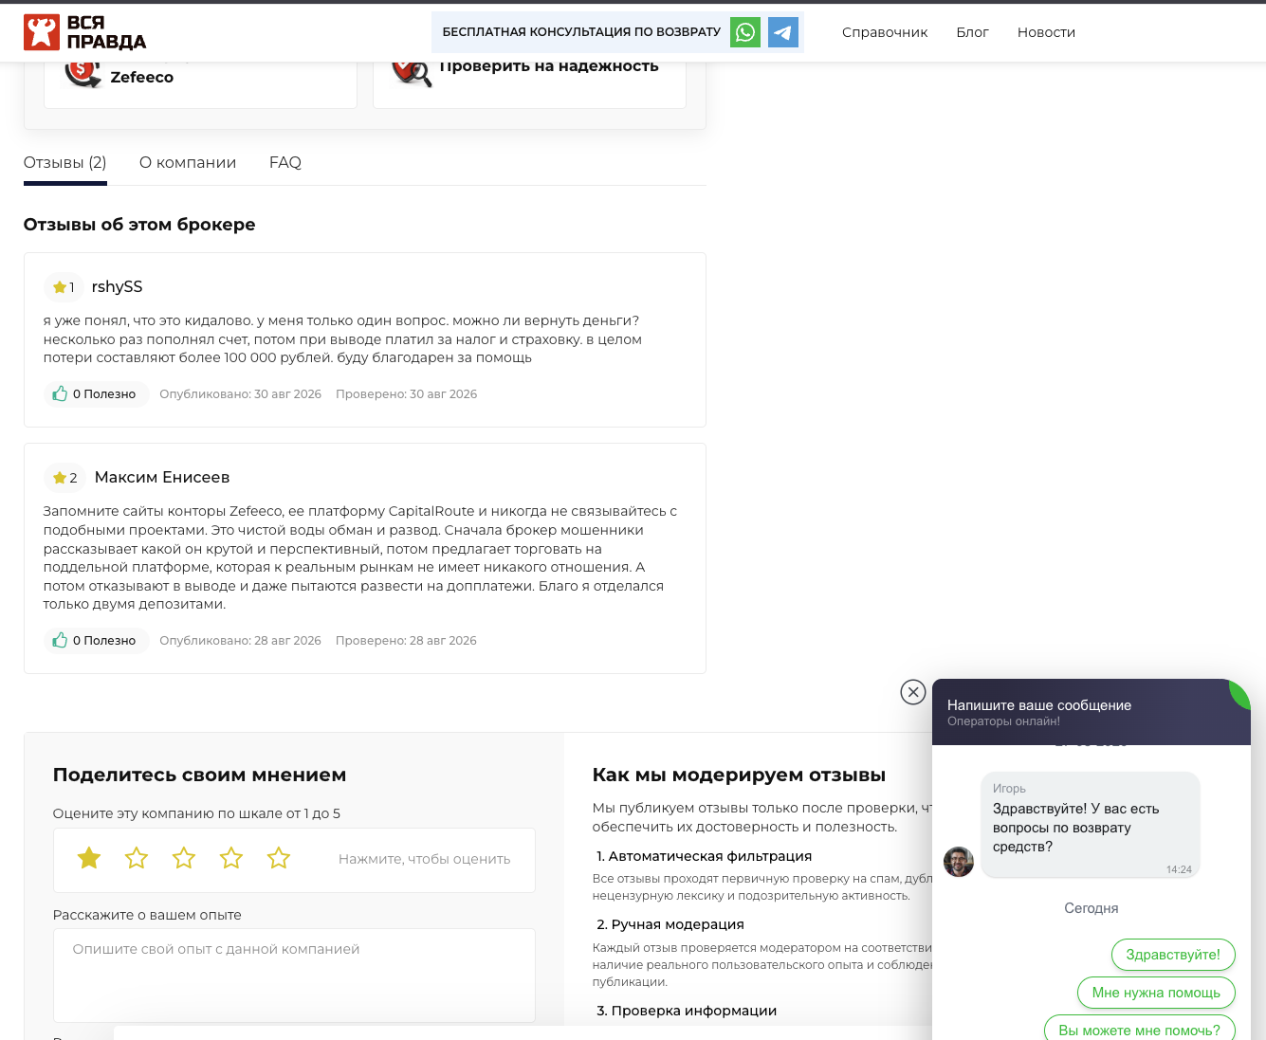This screenshot has height=1040, width=1266.
Task: Click operator Игорь's avatar in chat
Action: (959, 862)
